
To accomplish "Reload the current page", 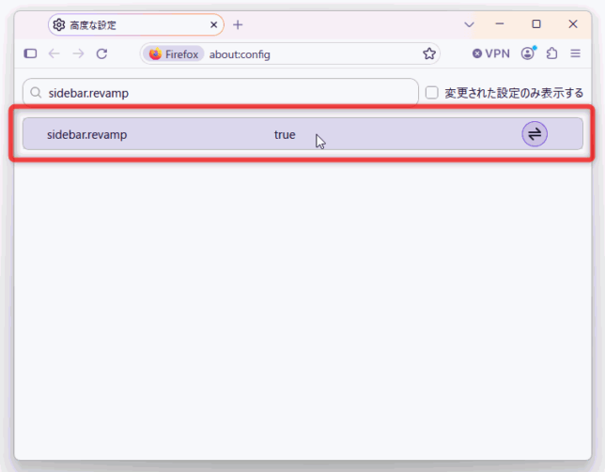I will 101,53.
